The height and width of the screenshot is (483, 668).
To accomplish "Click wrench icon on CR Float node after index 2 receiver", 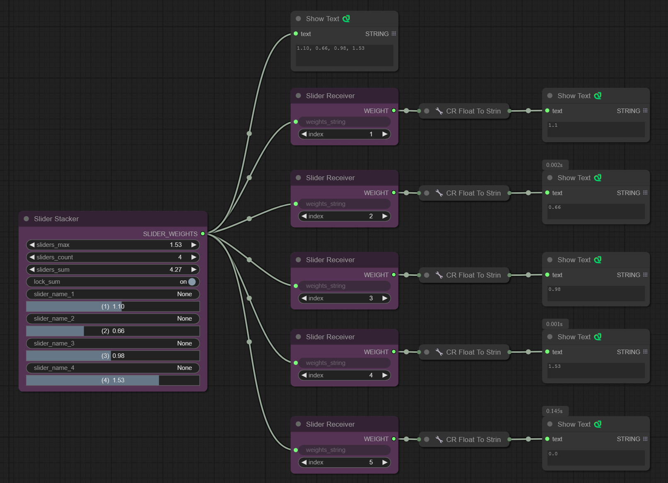I will [x=439, y=193].
